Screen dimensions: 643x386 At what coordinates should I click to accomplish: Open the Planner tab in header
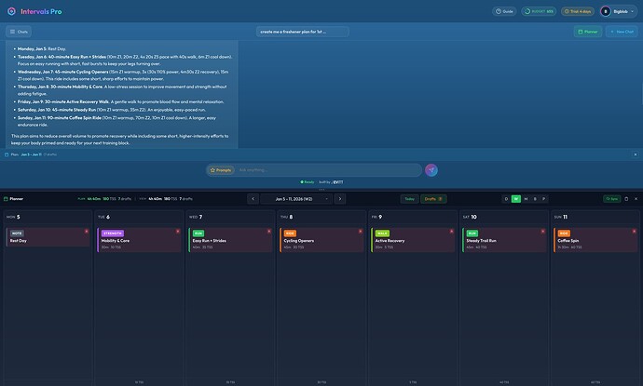587,32
